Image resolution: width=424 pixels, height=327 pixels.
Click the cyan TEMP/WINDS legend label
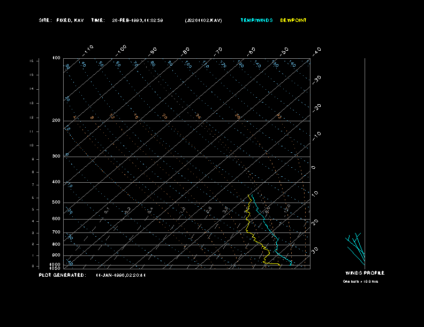point(256,20)
